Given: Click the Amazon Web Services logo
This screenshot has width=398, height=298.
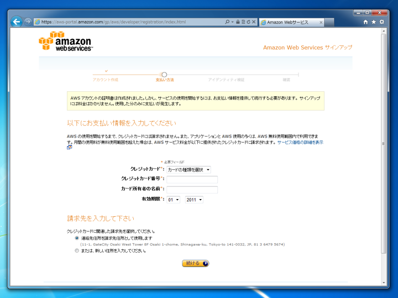Looking at the screenshot, I should (66, 41).
